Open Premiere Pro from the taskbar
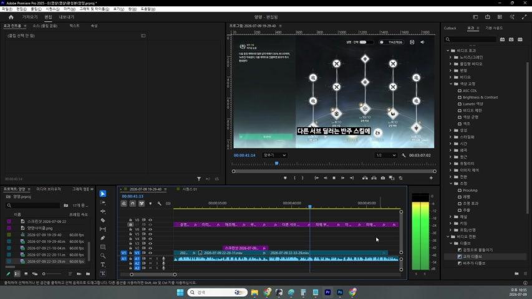532x299 pixels. pos(327,292)
